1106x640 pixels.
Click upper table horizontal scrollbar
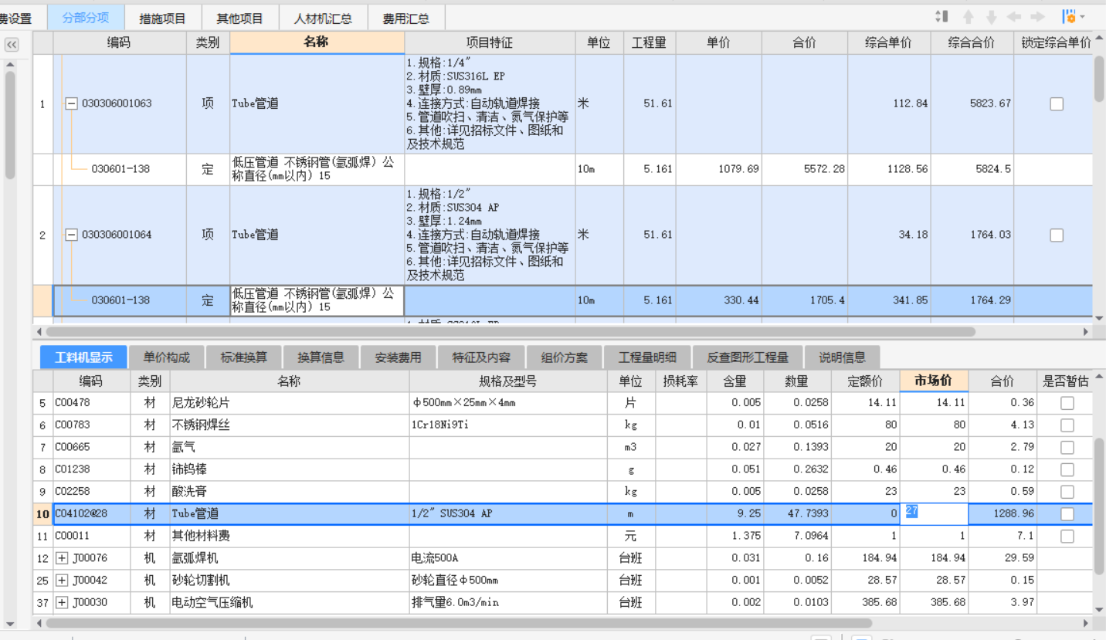[x=511, y=331]
